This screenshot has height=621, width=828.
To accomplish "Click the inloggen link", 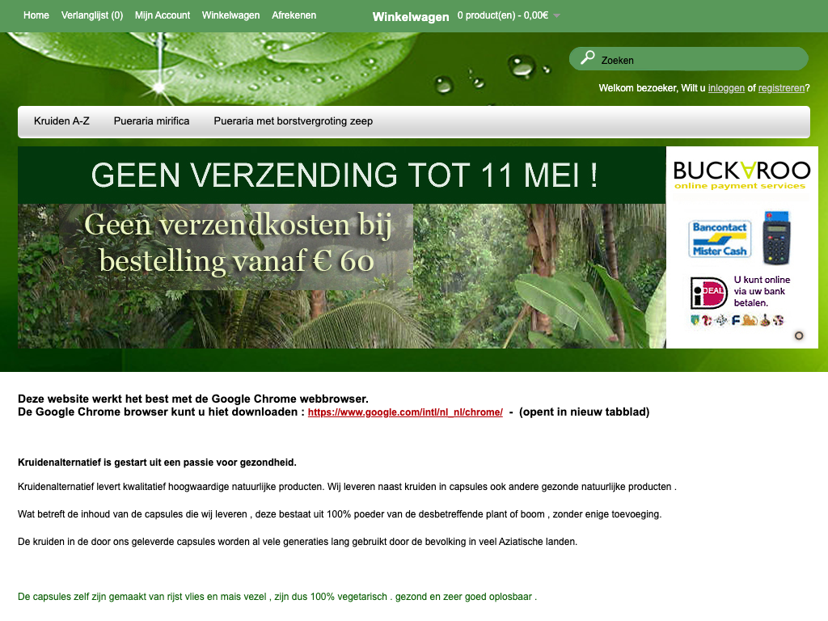I will point(726,88).
